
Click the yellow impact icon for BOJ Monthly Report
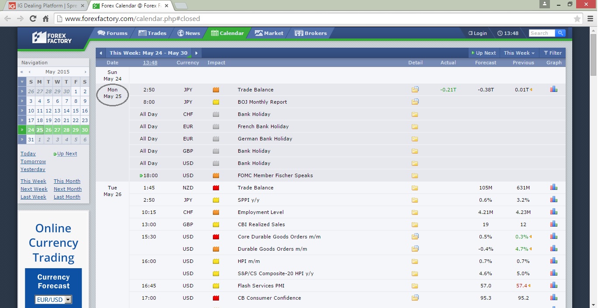pos(216,102)
